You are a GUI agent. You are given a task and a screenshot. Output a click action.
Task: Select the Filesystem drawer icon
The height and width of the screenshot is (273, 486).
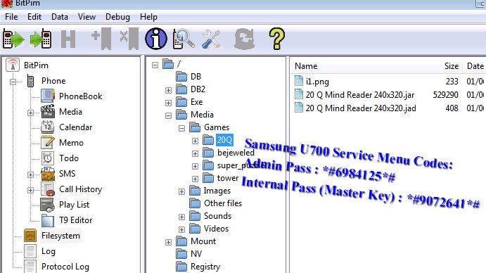(x=30, y=236)
